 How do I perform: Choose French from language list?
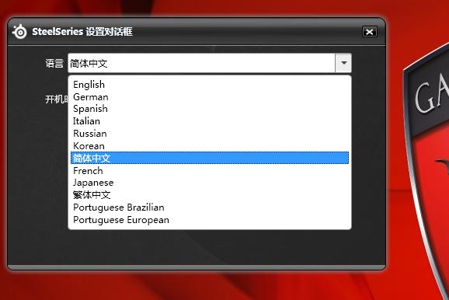point(210,170)
